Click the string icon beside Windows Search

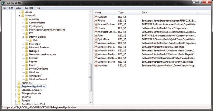pyautogui.click(x=96, y=62)
